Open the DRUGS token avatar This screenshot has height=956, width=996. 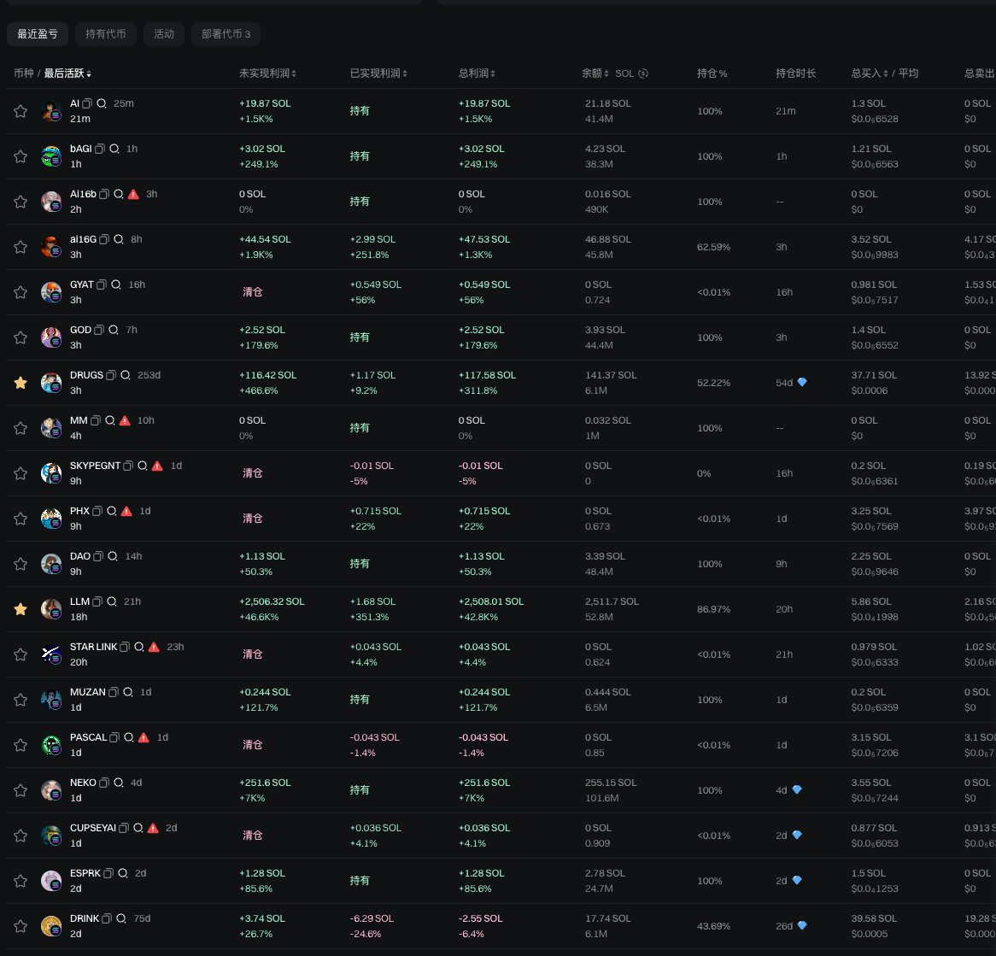pos(50,383)
